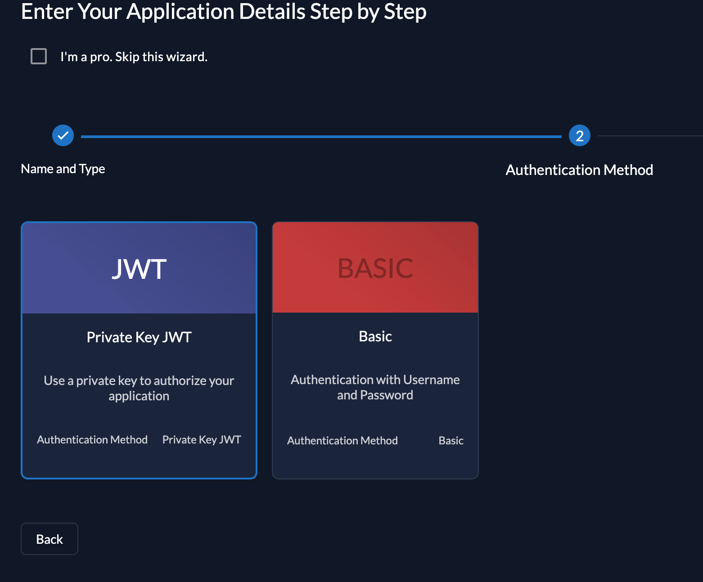The height and width of the screenshot is (582, 703).
Task: Click the "Basic" card title
Action: [375, 336]
